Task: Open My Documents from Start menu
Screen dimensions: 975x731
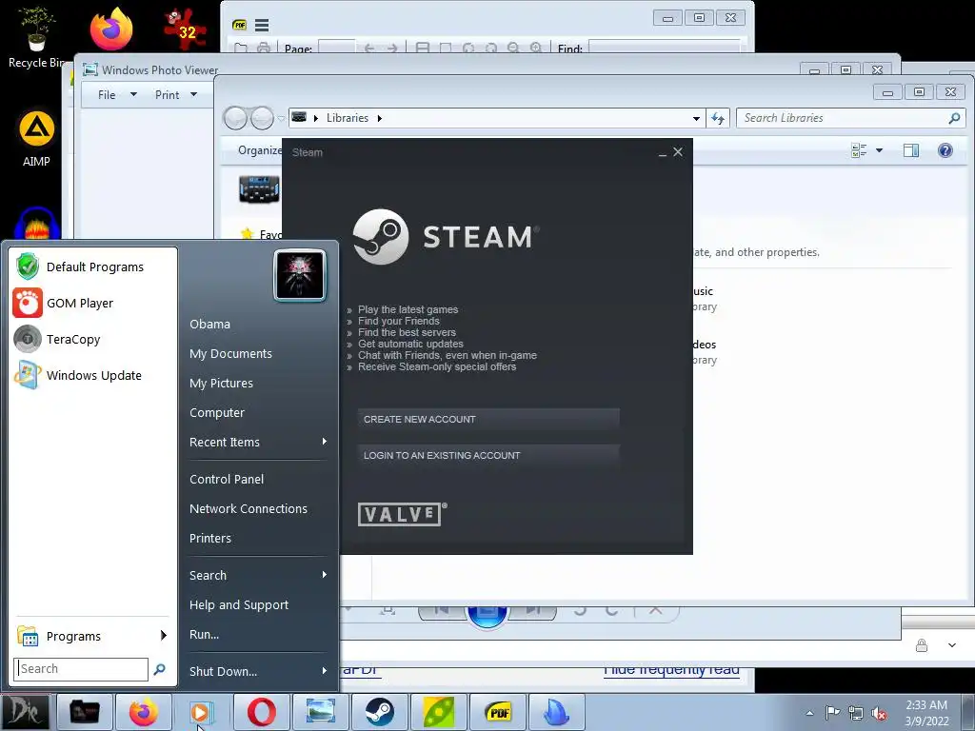Action: click(230, 353)
